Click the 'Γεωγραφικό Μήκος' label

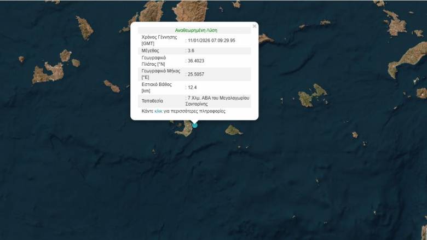click(158, 74)
